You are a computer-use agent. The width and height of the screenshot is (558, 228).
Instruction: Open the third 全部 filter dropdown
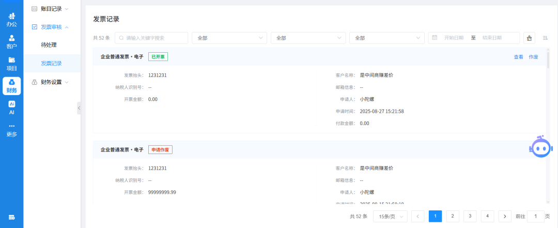(387, 38)
